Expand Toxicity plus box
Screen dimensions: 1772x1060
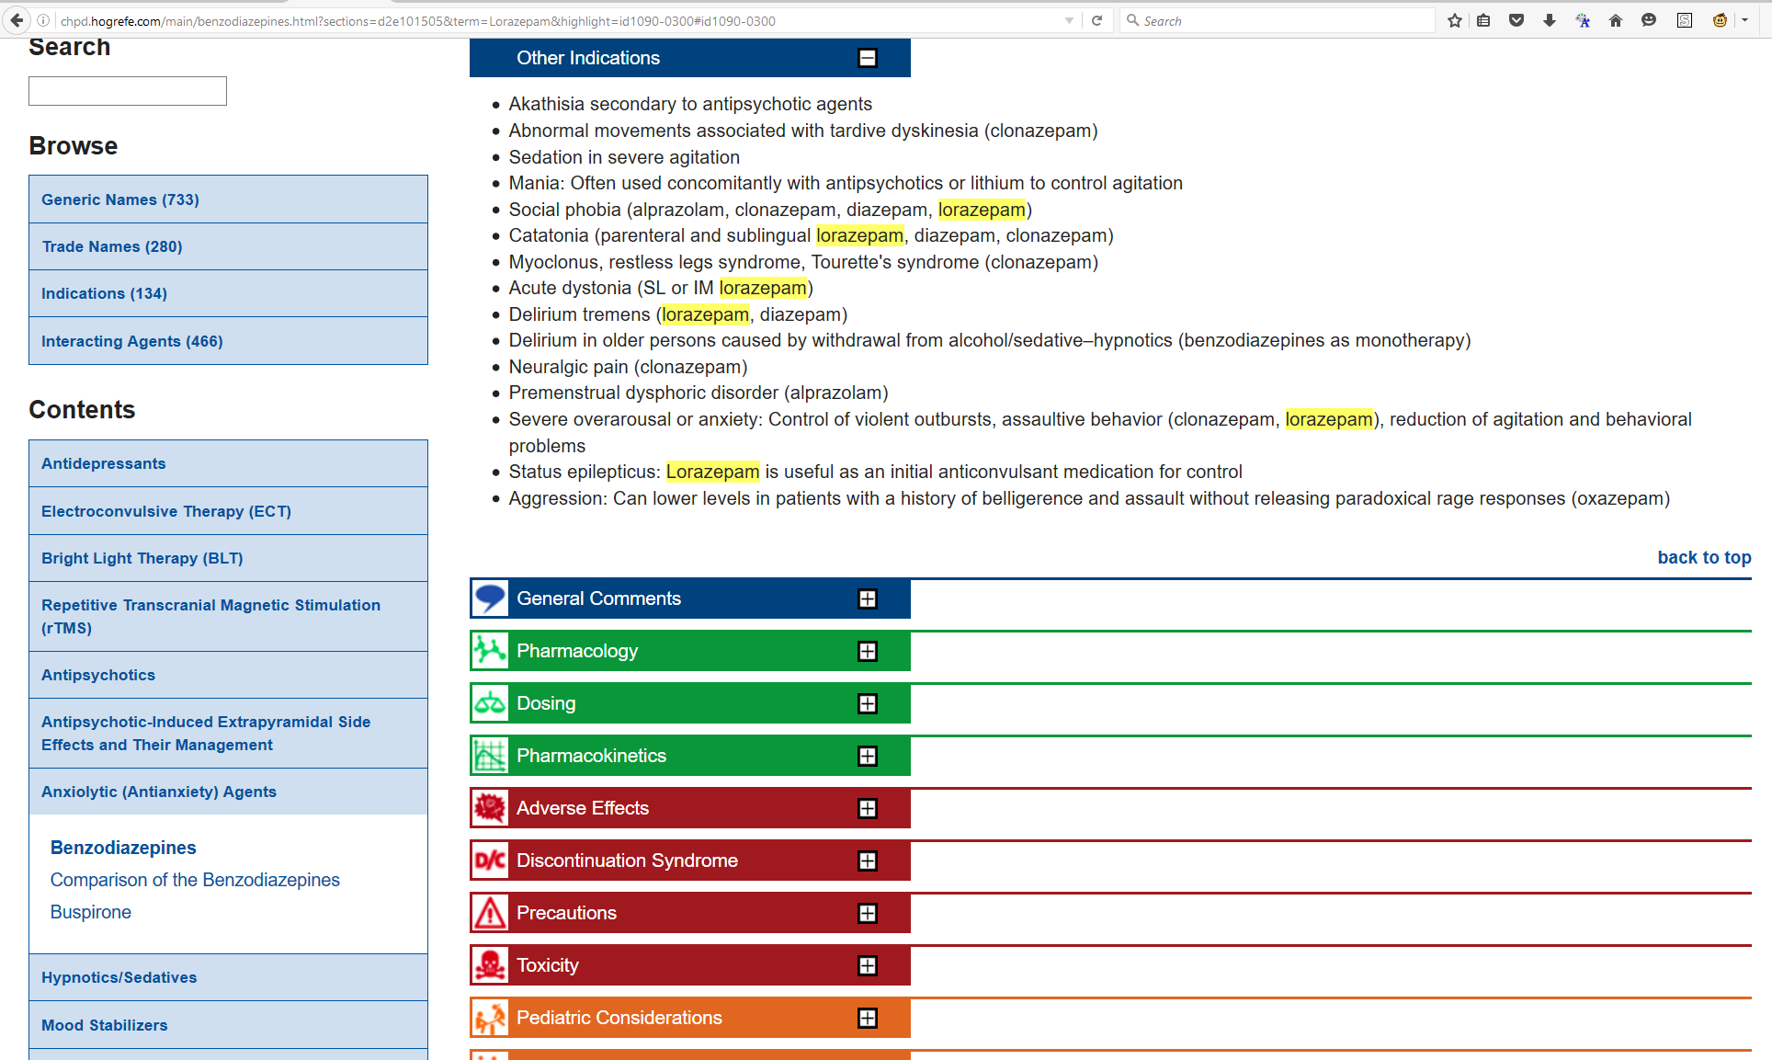pos(868,965)
